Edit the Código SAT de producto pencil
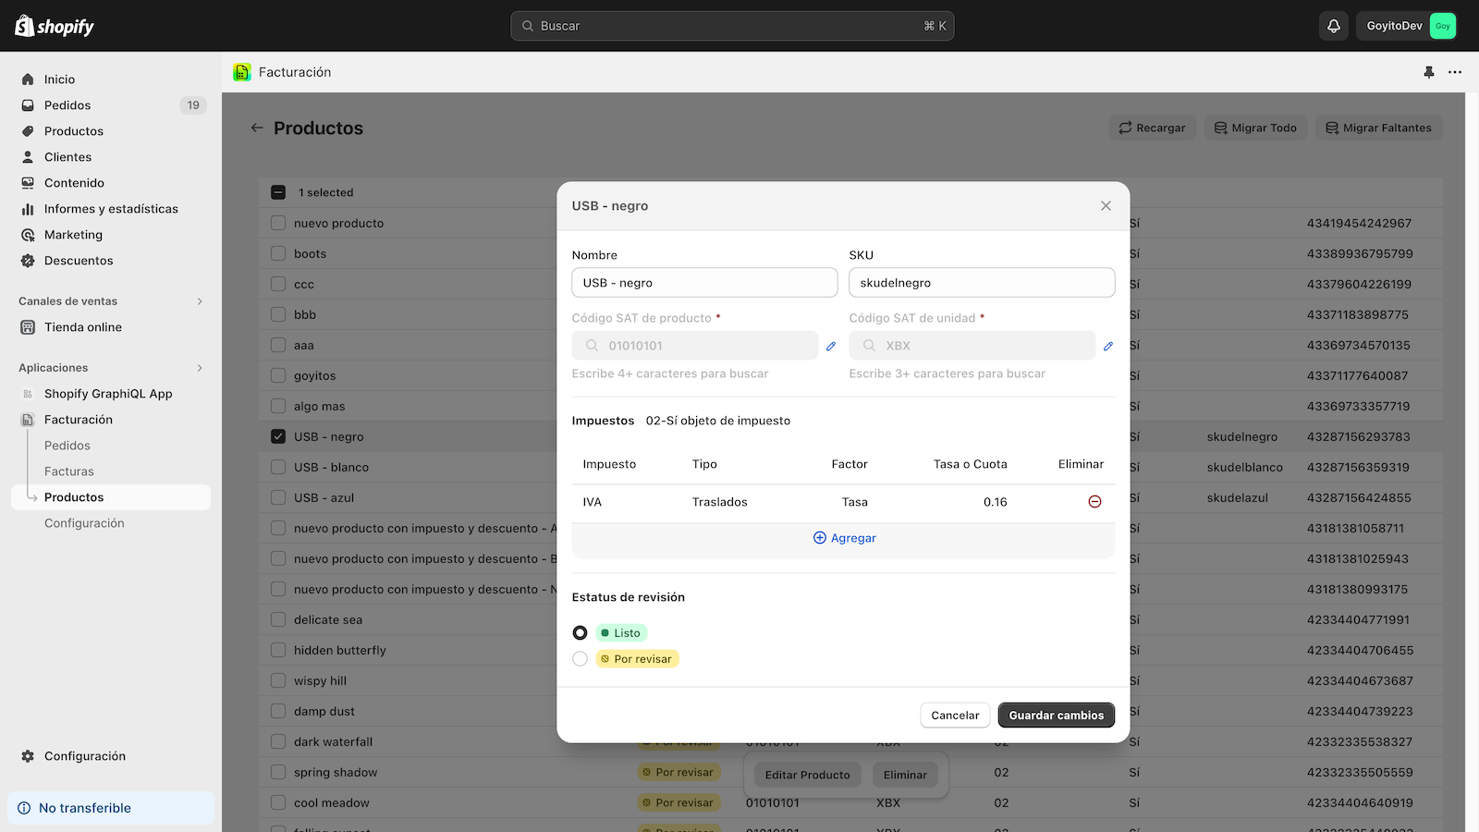 tap(831, 346)
